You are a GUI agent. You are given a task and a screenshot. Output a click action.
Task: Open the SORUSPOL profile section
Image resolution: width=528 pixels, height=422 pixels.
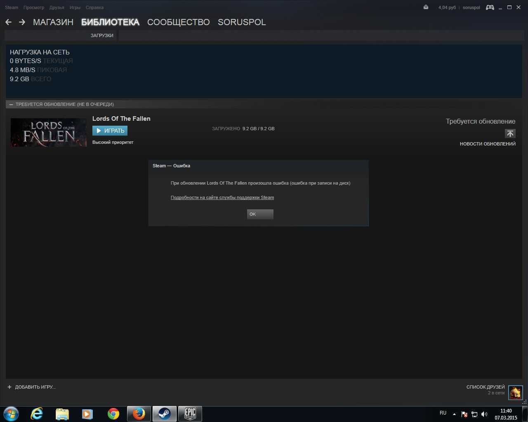[x=242, y=22]
